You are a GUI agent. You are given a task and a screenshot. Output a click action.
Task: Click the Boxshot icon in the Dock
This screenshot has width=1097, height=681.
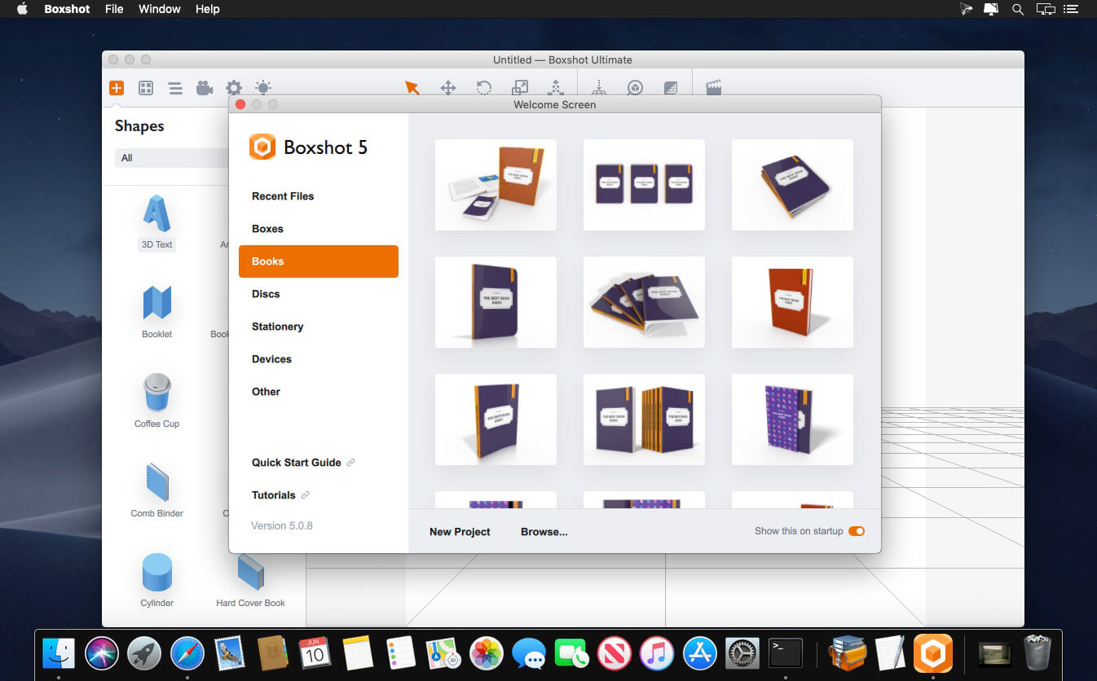pos(933,652)
